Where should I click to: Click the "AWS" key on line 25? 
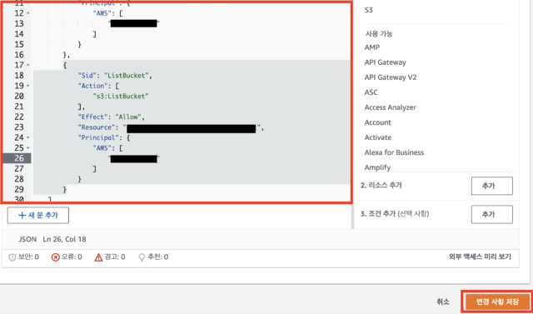[x=102, y=148]
